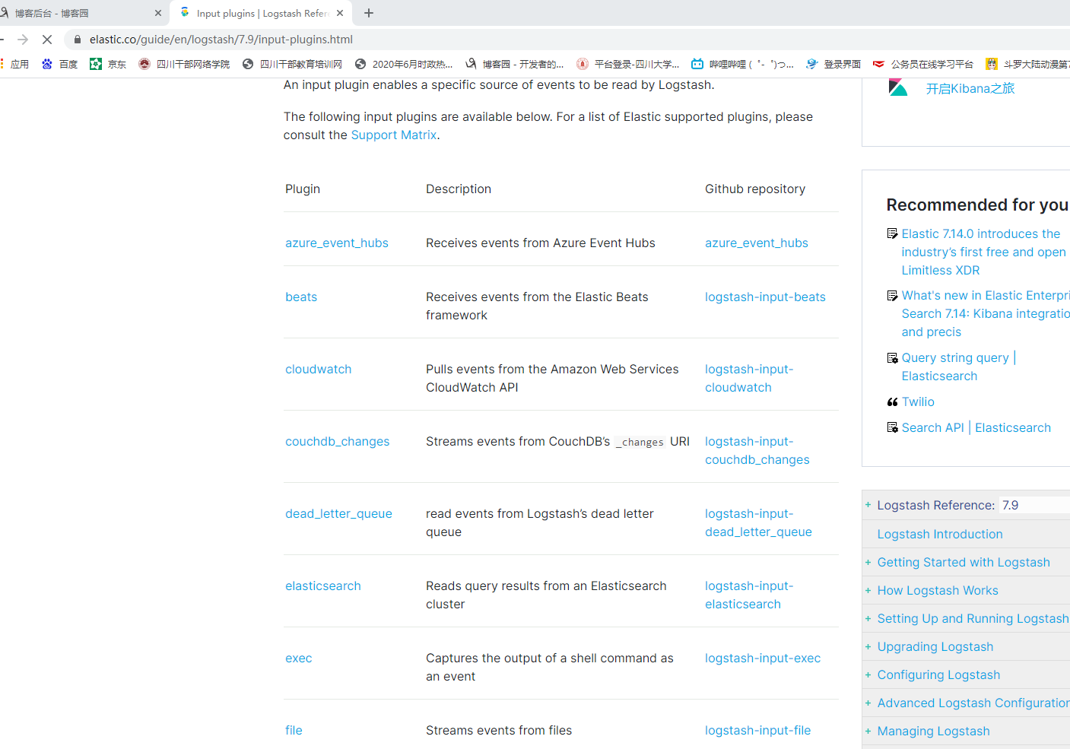The width and height of the screenshot is (1070, 749).
Task: Open the 哔哩哔哩 bookmark
Action: pos(742,64)
